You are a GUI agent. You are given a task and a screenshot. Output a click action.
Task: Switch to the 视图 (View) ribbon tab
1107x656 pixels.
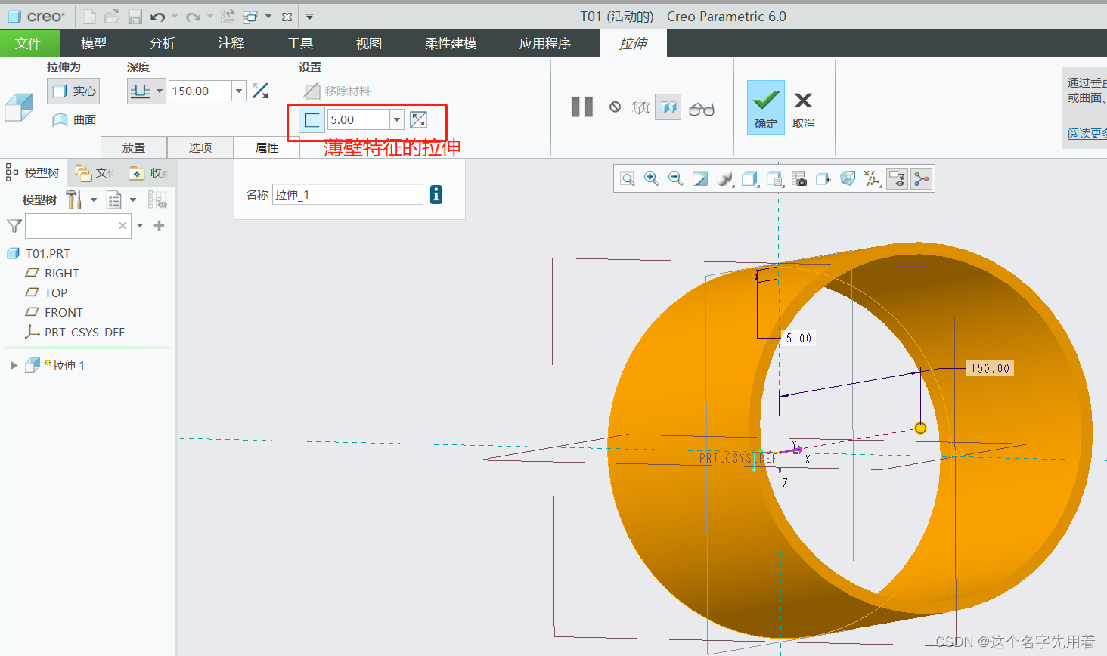369,43
